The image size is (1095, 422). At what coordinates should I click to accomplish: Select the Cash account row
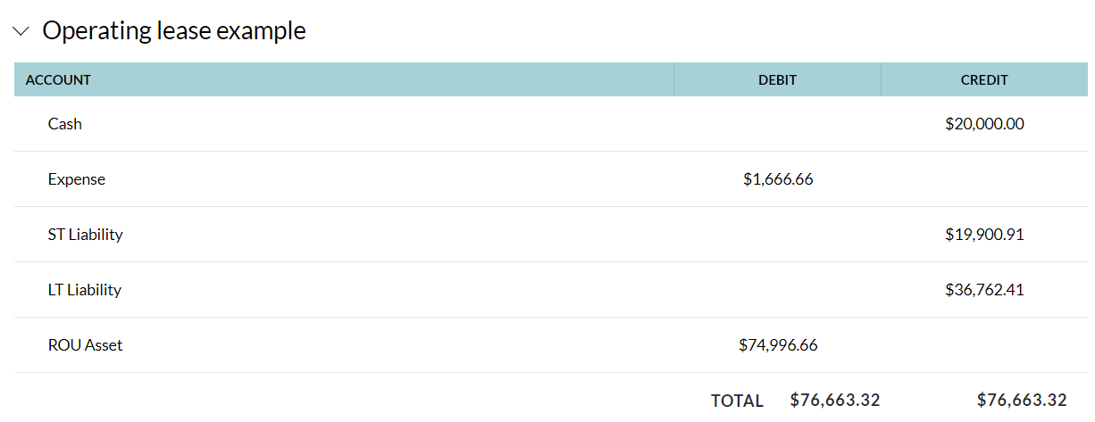(x=65, y=124)
